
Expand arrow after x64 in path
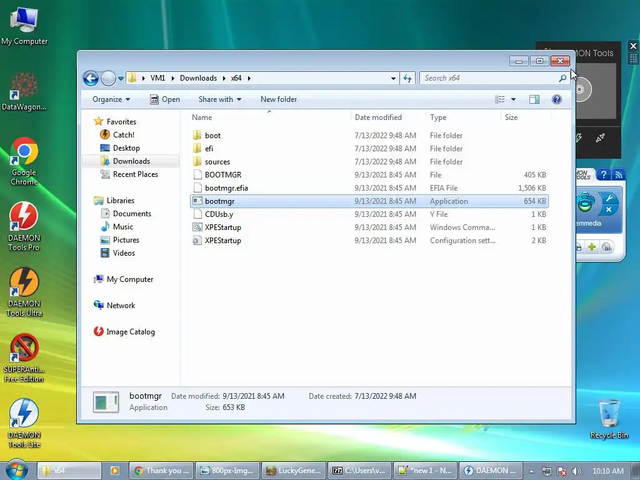pos(249,78)
